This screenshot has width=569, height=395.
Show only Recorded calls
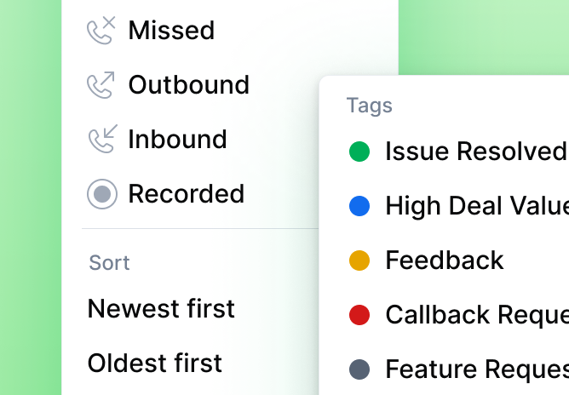[x=186, y=194]
